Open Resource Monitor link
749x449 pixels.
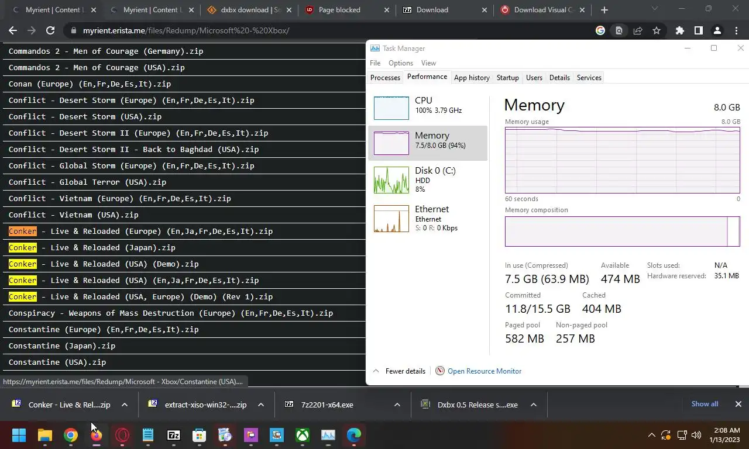click(x=485, y=371)
